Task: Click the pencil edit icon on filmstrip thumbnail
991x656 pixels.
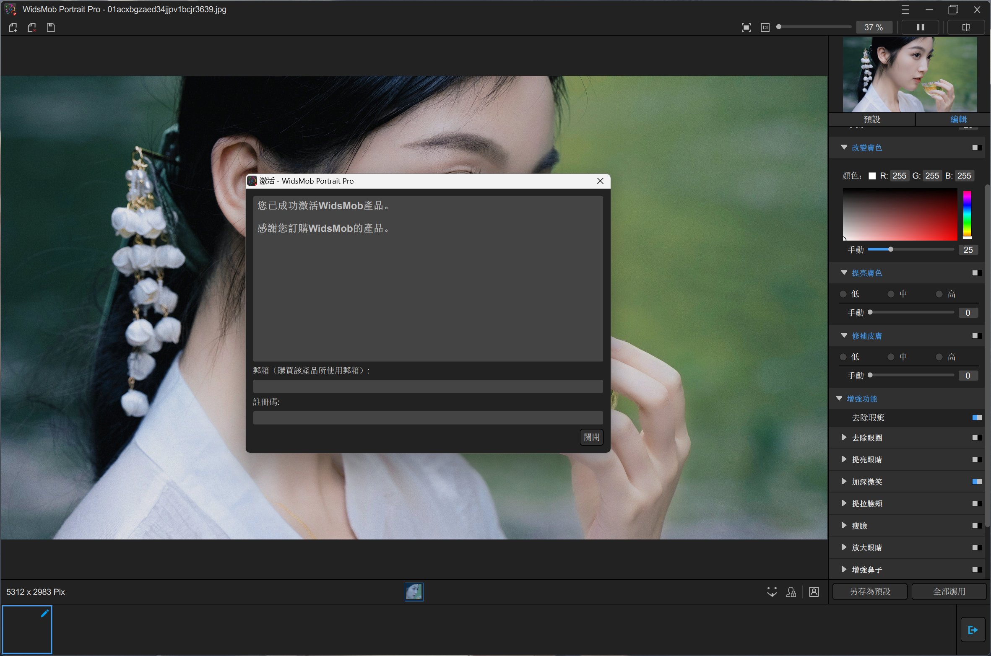Action: [x=44, y=614]
